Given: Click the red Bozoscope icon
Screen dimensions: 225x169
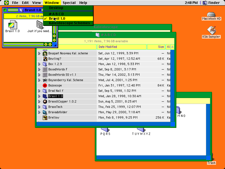Looking at the screenshot, I should (45, 86).
